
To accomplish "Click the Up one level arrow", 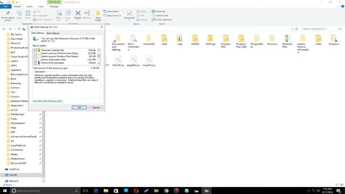I will point(19,29).
